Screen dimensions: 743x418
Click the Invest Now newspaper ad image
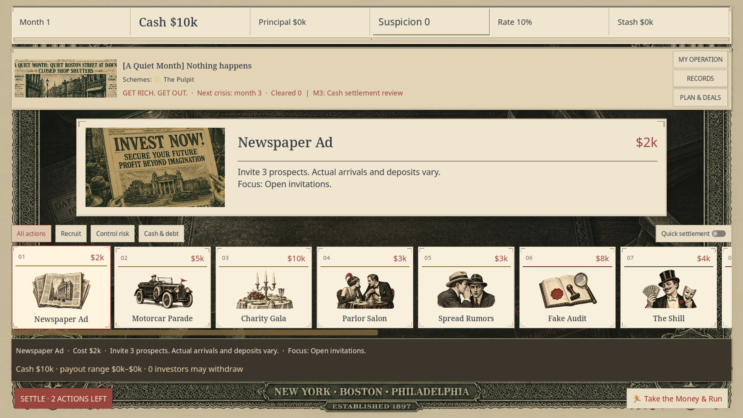coord(155,167)
